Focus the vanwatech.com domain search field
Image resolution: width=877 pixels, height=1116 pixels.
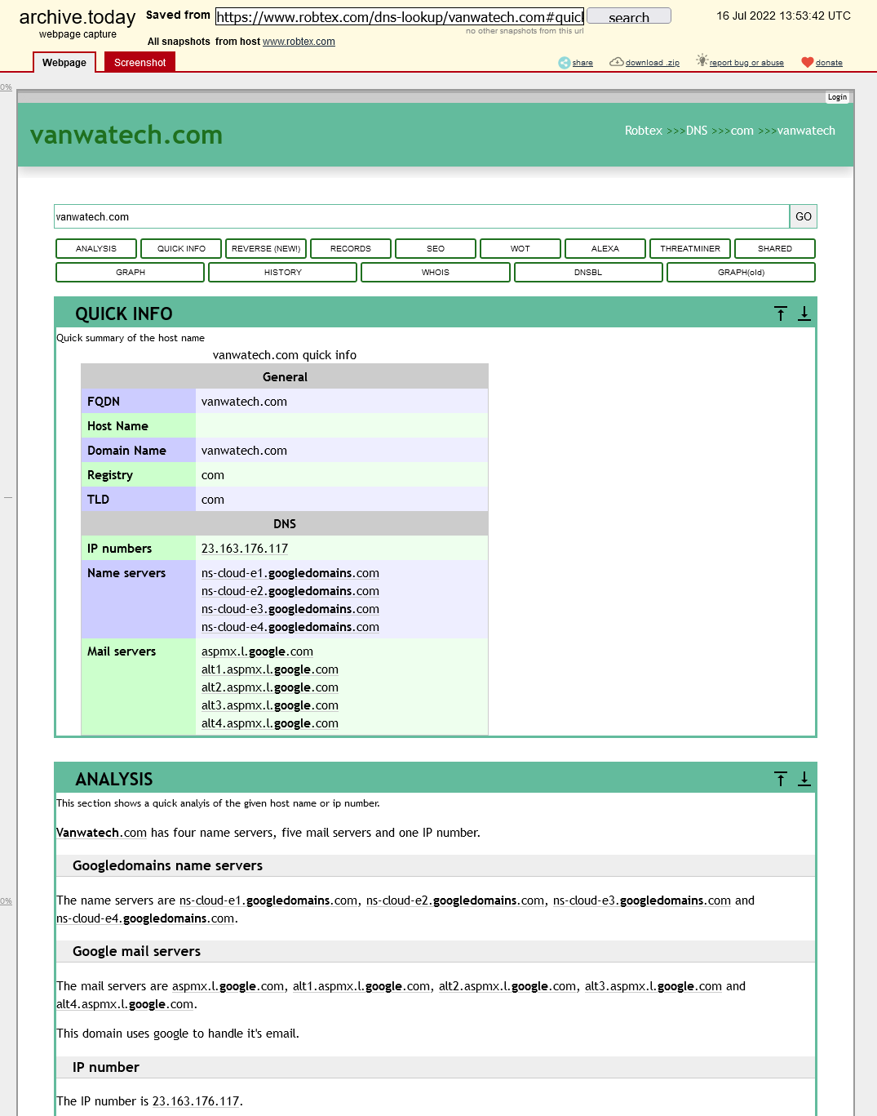pos(422,216)
